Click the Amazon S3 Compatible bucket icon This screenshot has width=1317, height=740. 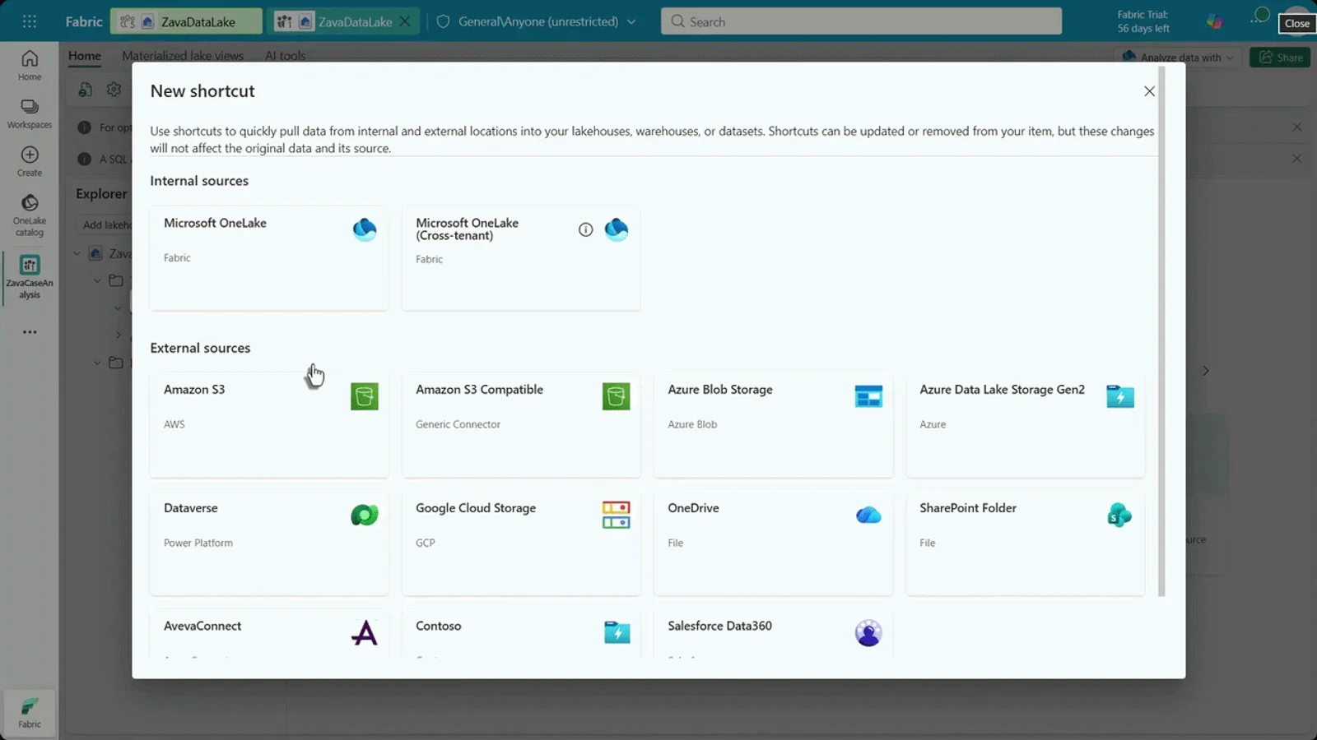click(617, 396)
